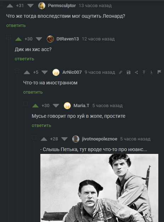This screenshot has height=222, width=164.
Task: Collapse jivotnoepoleznoe's comment branch
Action: click(x=34, y=137)
